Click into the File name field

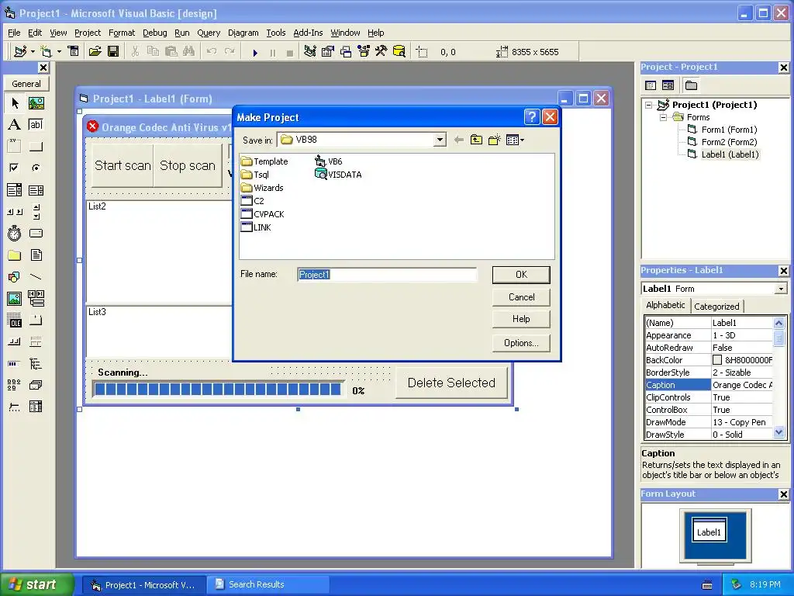coord(387,275)
